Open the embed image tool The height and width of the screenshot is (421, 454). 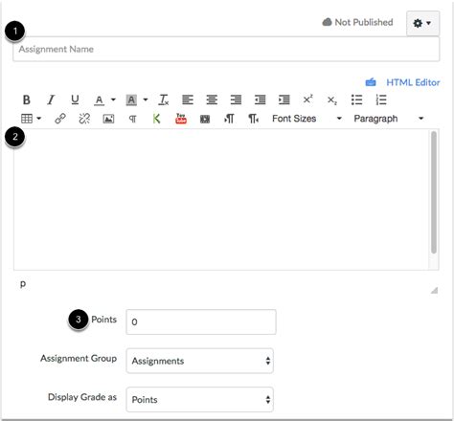(x=108, y=119)
